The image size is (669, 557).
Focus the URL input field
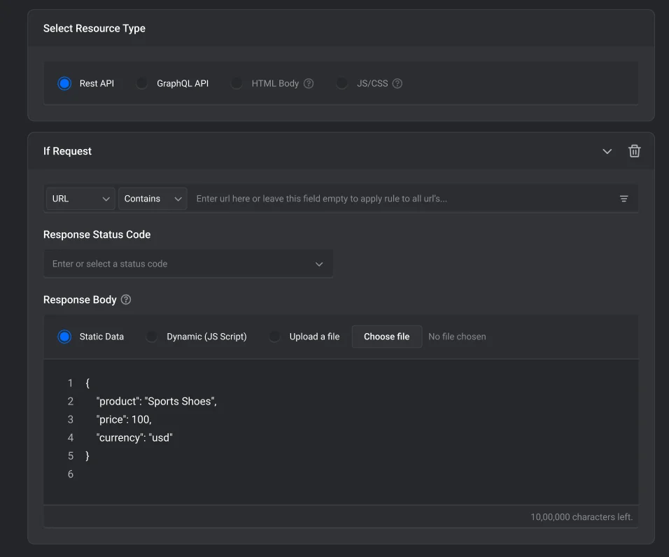(401, 199)
